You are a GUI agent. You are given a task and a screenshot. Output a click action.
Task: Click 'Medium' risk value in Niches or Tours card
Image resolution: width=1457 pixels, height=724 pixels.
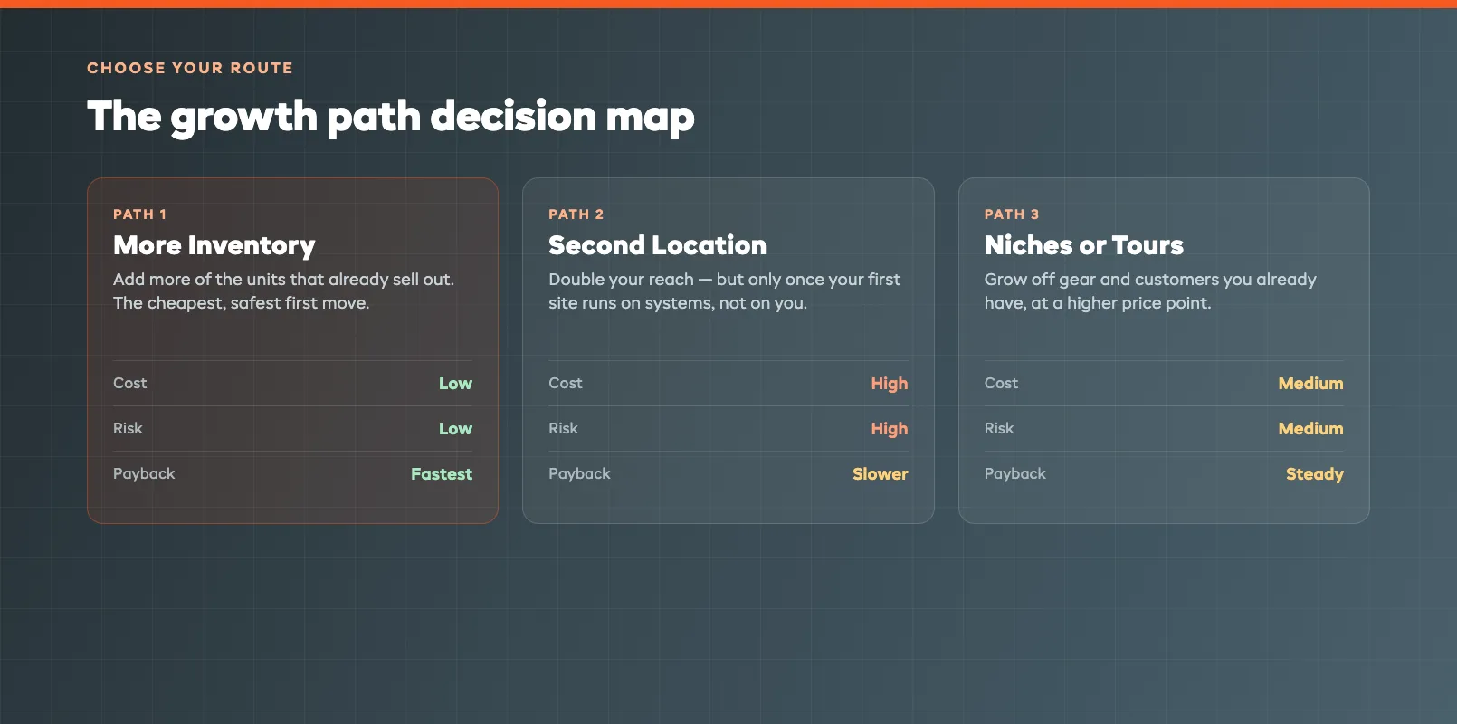click(1310, 429)
